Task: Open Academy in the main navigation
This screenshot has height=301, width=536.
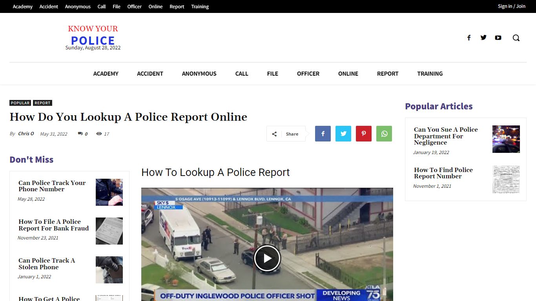Action: (x=106, y=74)
